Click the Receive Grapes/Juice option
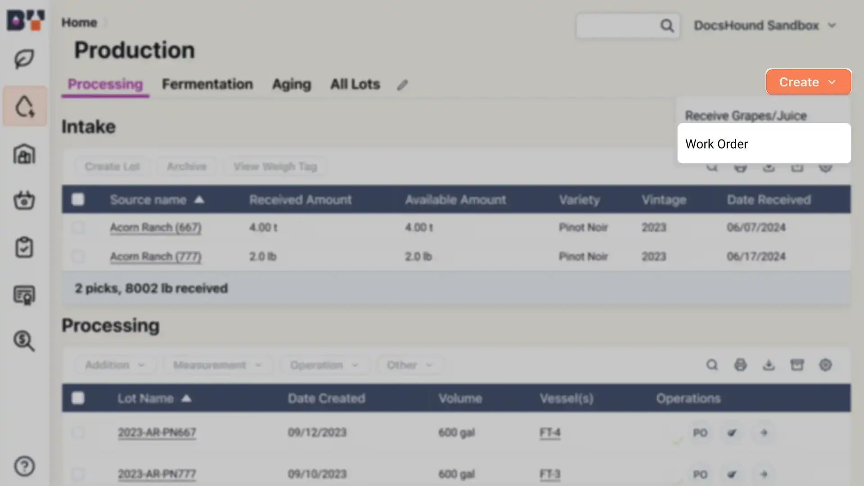This screenshot has width=864, height=486. tap(746, 116)
